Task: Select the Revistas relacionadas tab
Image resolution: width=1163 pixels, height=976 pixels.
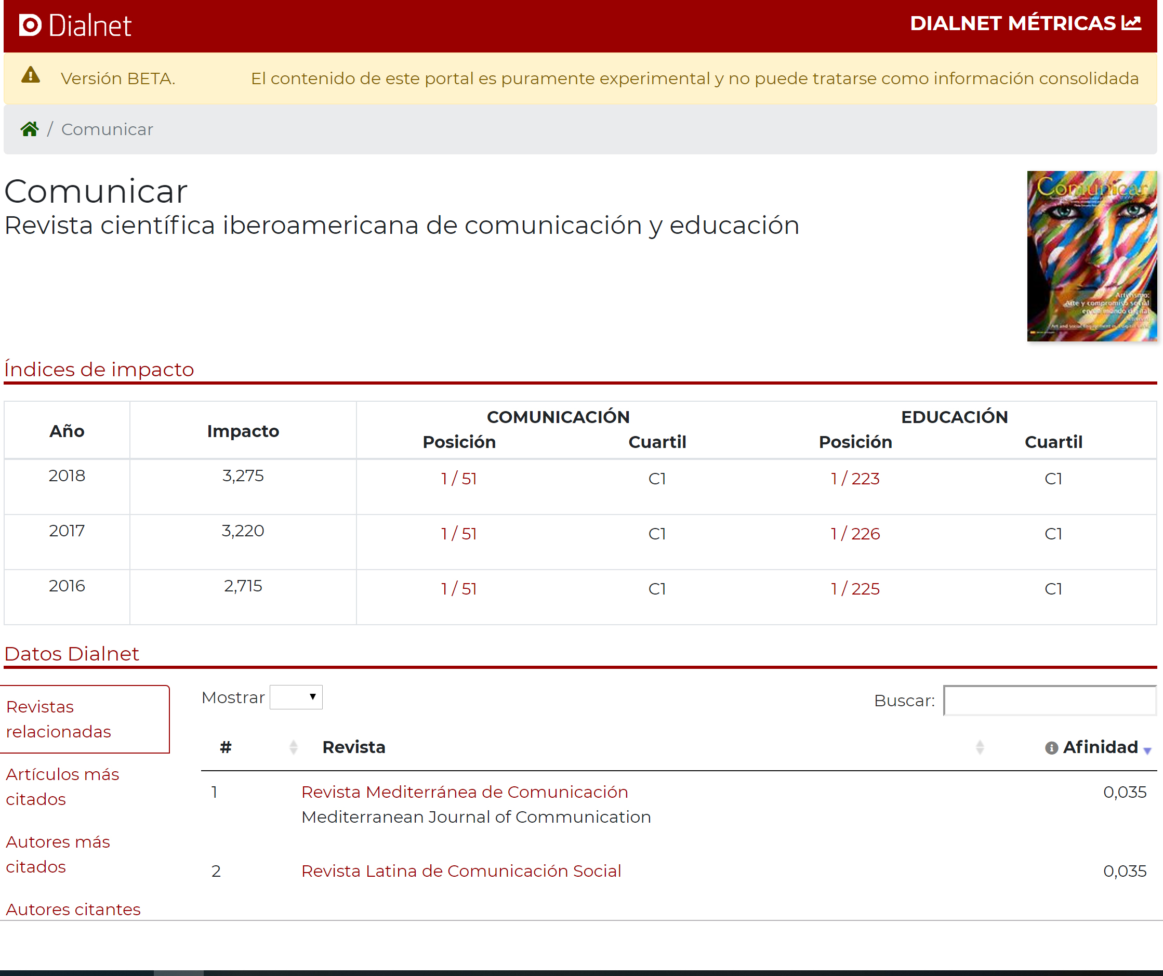Action: coord(85,719)
